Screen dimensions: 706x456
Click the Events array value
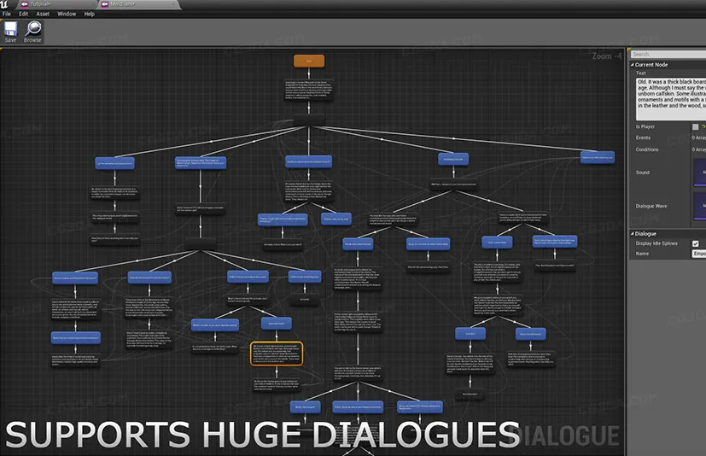click(x=699, y=137)
